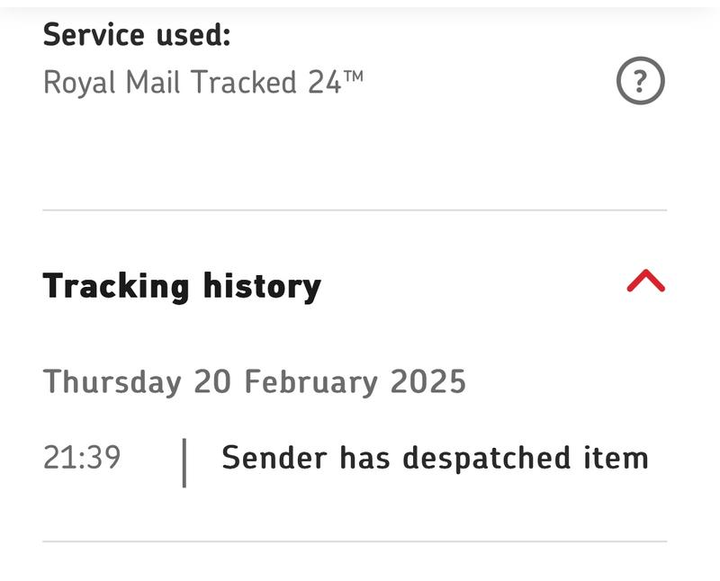
Task: Click the Tracking history heading
Action: point(182,286)
